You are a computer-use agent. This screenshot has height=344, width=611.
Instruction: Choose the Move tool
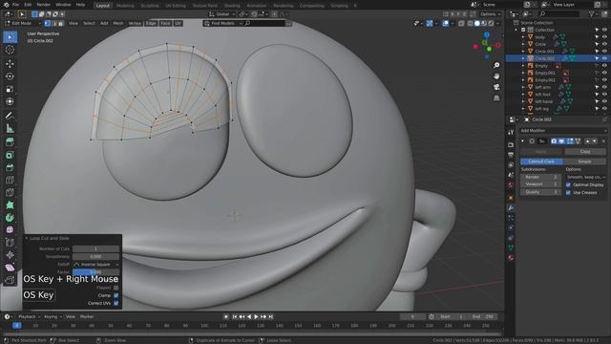tap(10, 63)
